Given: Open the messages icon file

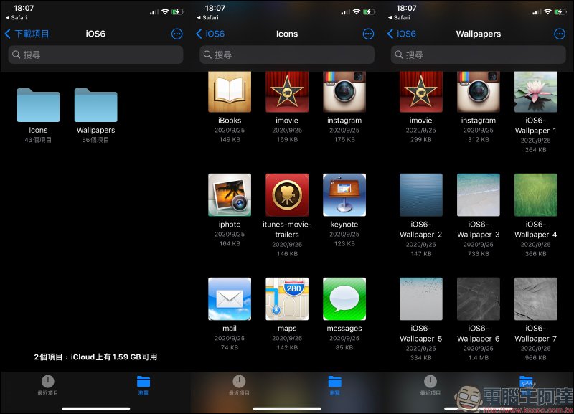Looking at the screenshot, I should (x=344, y=298).
